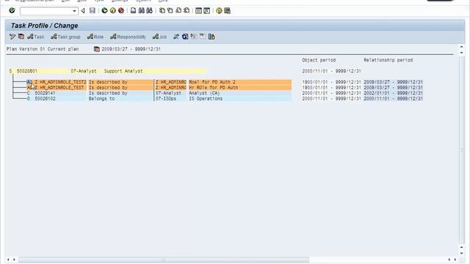
Task: Click 'Hr ROle for PD Auth' text
Action: (214, 87)
